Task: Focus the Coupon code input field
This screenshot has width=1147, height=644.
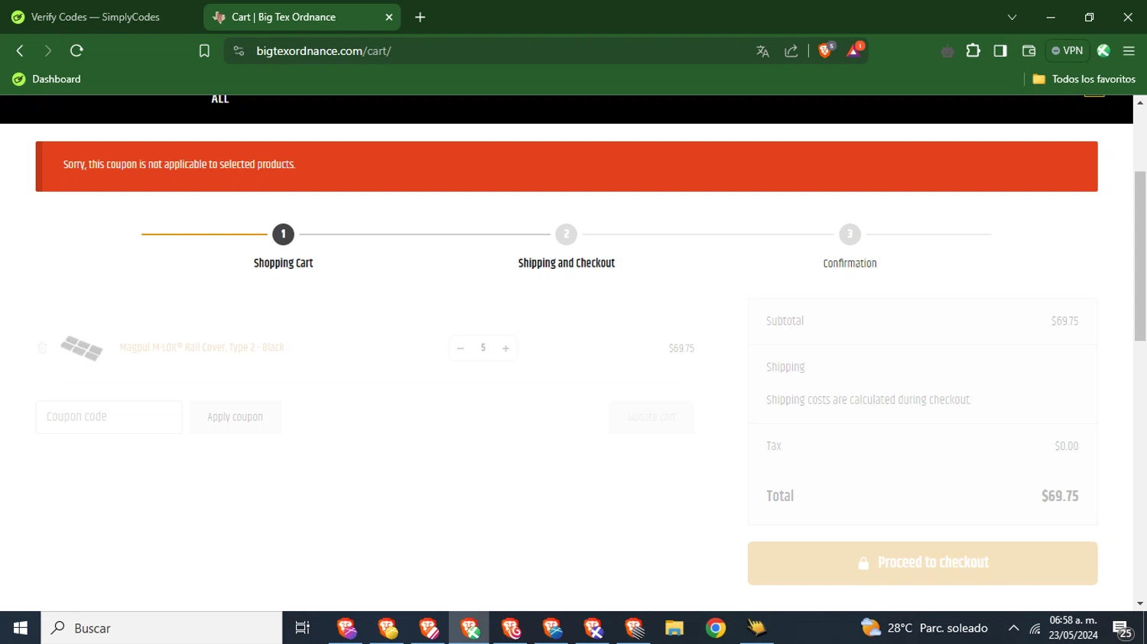Action: point(109,417)
